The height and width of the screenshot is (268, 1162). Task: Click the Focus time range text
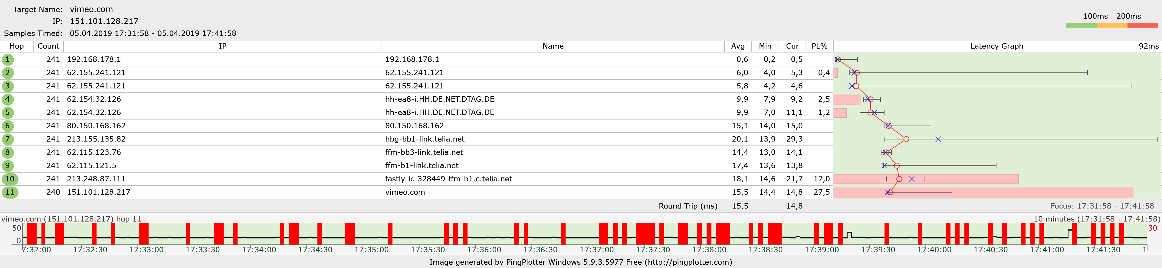(x=1102, y=206)
